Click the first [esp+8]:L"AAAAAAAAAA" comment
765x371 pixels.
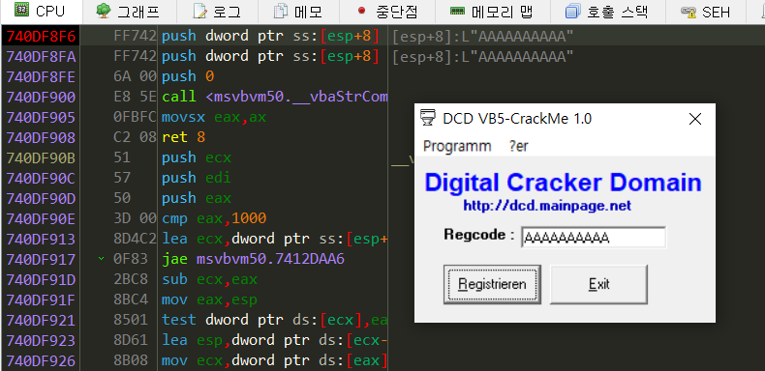pyautogui.click(x=482, y=36)
